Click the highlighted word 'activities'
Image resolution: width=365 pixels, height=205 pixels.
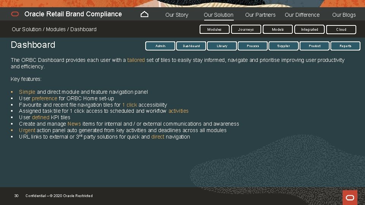[x=178, y=111]
